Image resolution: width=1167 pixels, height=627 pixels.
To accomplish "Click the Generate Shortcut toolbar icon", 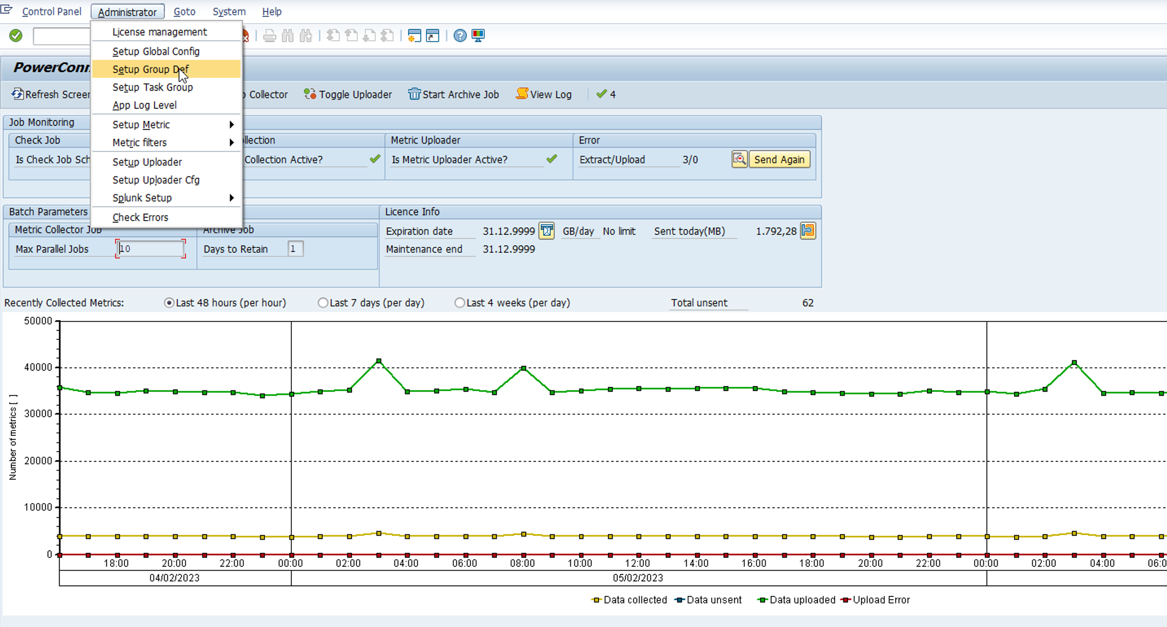I will point(432,36).
